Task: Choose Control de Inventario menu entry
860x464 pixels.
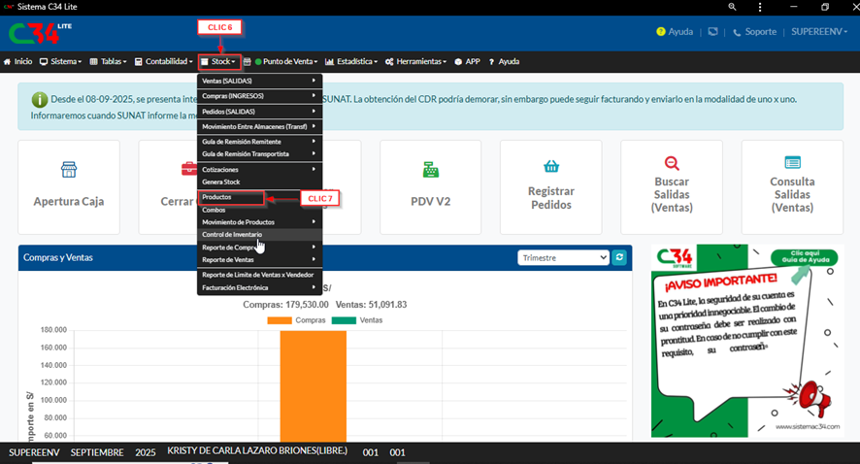Action: pos(231,234)
